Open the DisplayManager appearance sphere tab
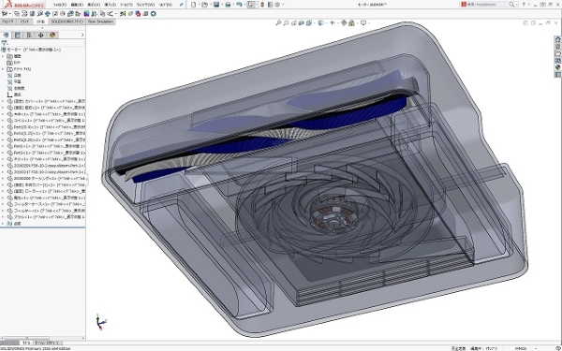The width and height of the screenshot is (562, 351). pos(52,36)
